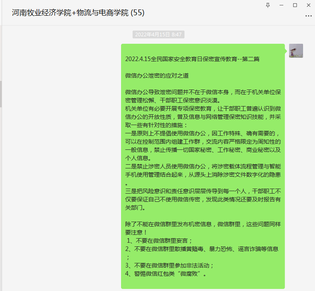Pin the chat window on top
315x291 pixels.
pyautogui.click(x=268, y=5)
